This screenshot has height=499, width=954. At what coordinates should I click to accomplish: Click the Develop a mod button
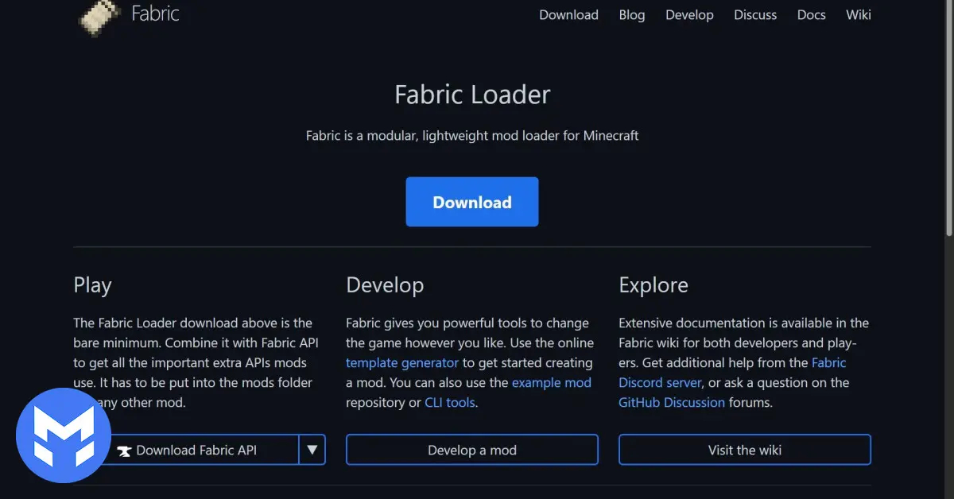(x=471, y=450)
